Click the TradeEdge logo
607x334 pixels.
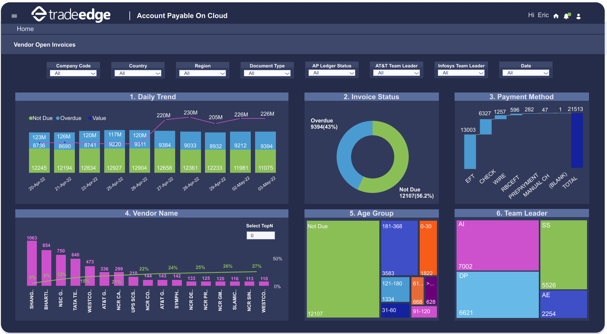pos(71,15)
